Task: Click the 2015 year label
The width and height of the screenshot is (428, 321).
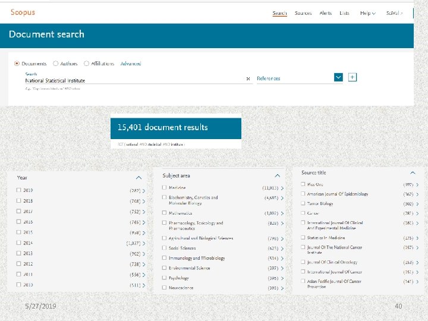Action: (x=28, y=232)
